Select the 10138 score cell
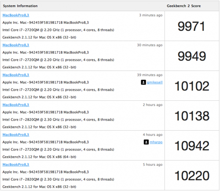This screenshot has height=191, width=220. click(x=192, y=116)
